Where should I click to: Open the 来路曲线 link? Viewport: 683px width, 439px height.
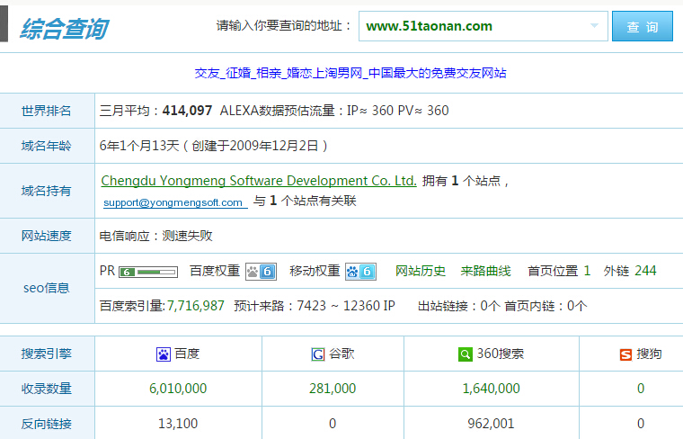click(485, 271)
